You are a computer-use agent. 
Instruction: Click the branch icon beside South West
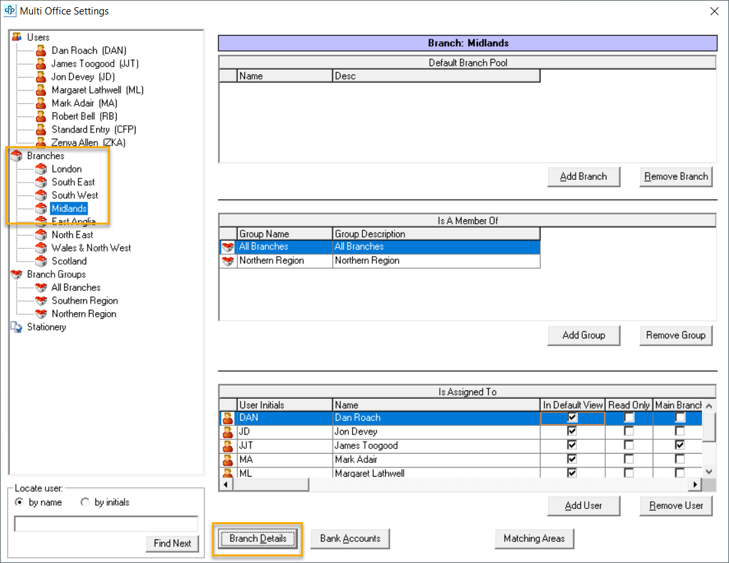[41, 196]
